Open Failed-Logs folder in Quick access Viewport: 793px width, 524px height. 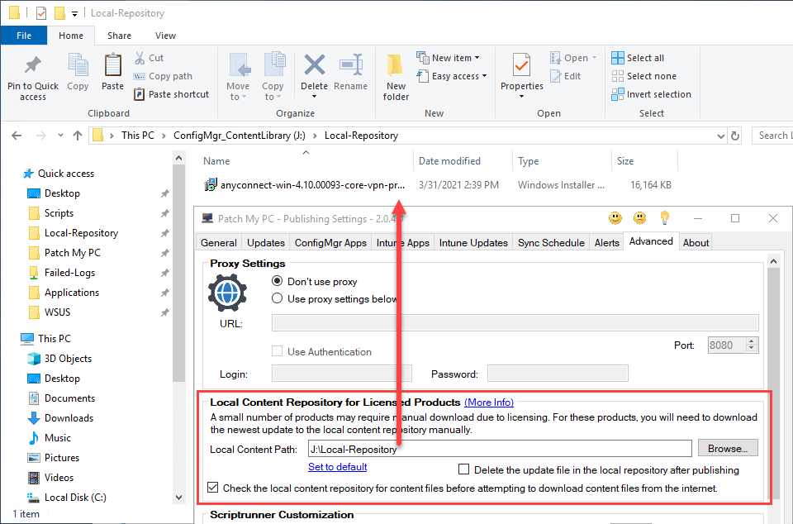pyautogui.click(x=69, y=273)
